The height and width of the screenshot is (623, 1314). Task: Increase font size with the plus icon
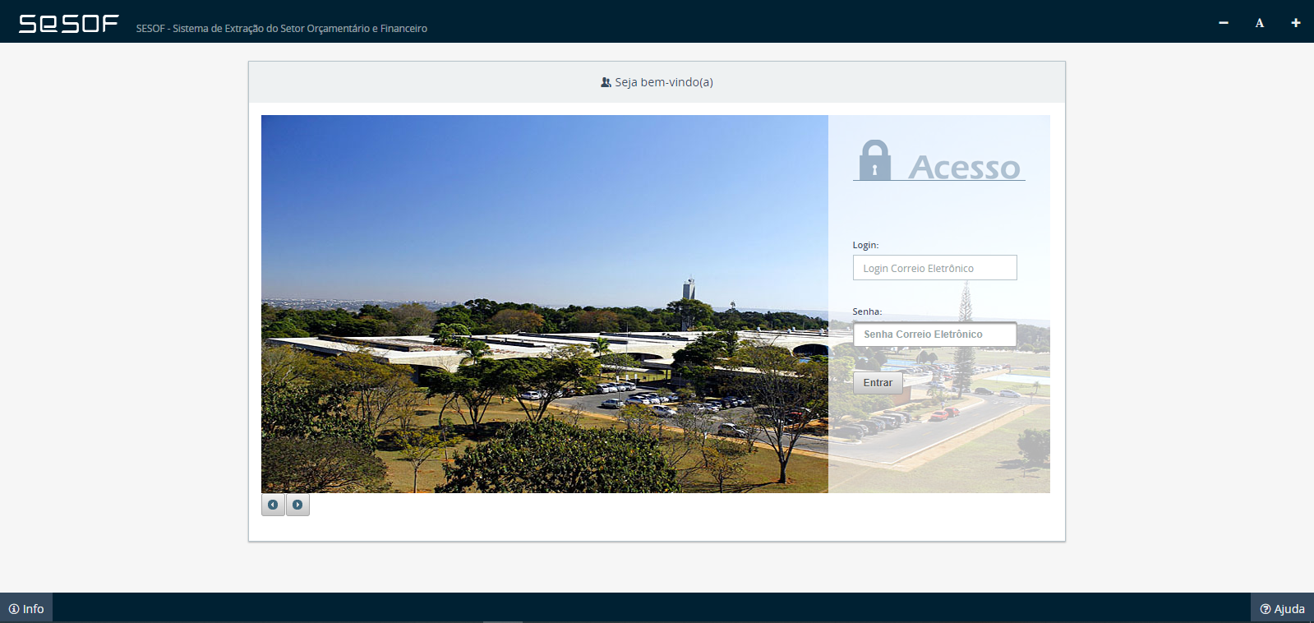(x=1296, y=23)
